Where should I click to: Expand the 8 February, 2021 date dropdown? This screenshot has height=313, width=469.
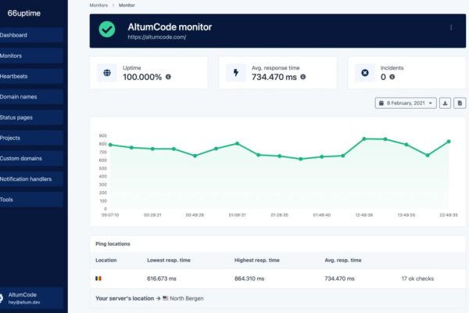coord(406,103)
